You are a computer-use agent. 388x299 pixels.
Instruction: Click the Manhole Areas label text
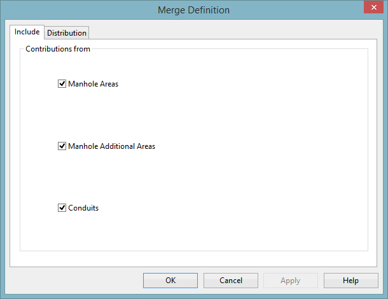[x=94, y=84]
